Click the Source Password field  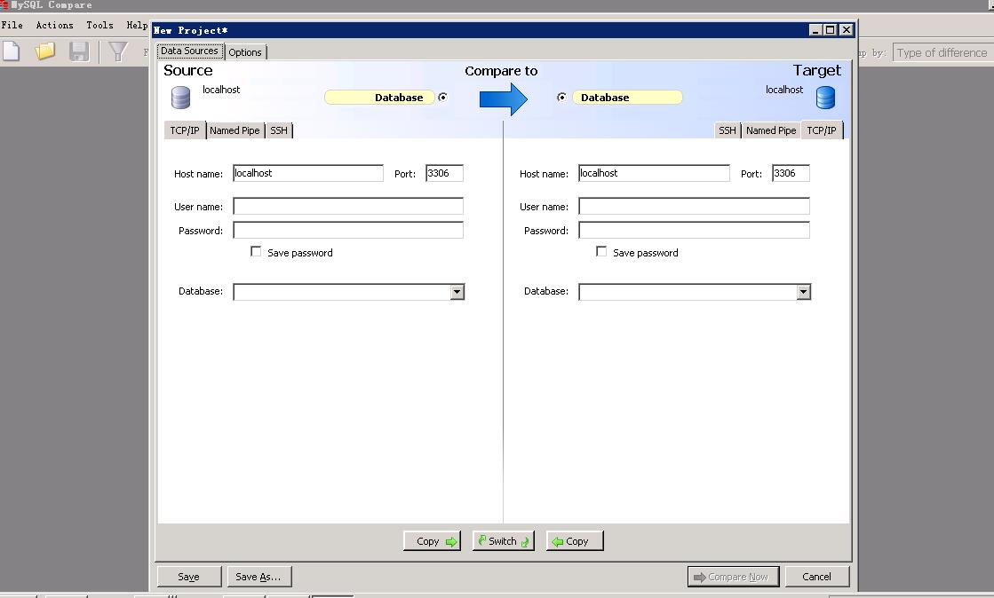pyautogui.click(x=348, y=230)
